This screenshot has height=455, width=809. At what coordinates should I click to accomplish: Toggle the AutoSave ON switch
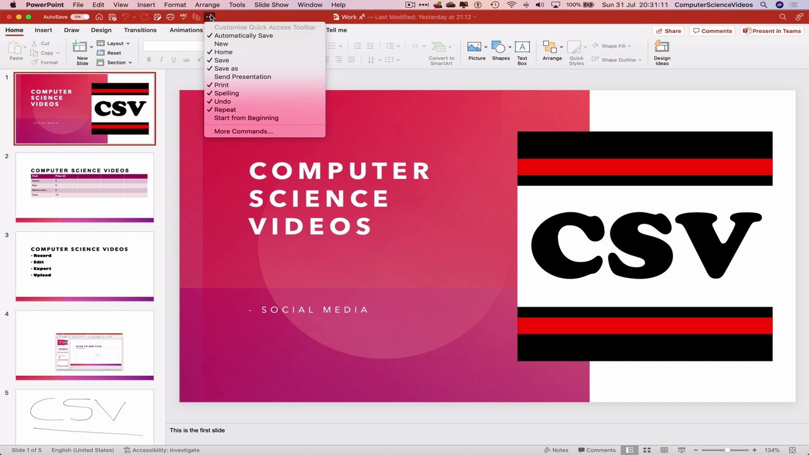pyautogui.click(x=80, y=17)
